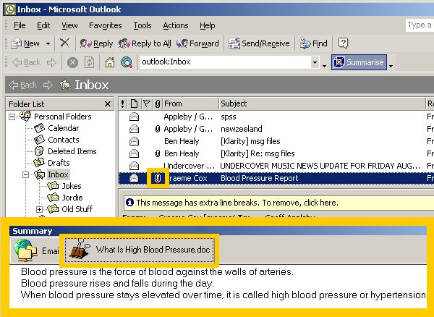Click the Blood Pressure Report message
Image resolution: width=434 pixels, height=317 pixels.
[276, 178]
